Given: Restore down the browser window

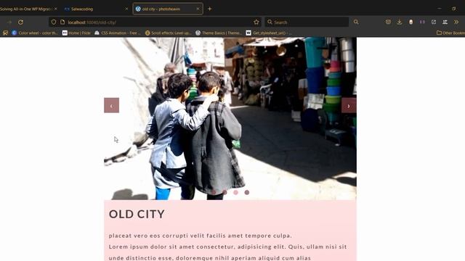Looking at the screenshot, I should pos(454,9).
